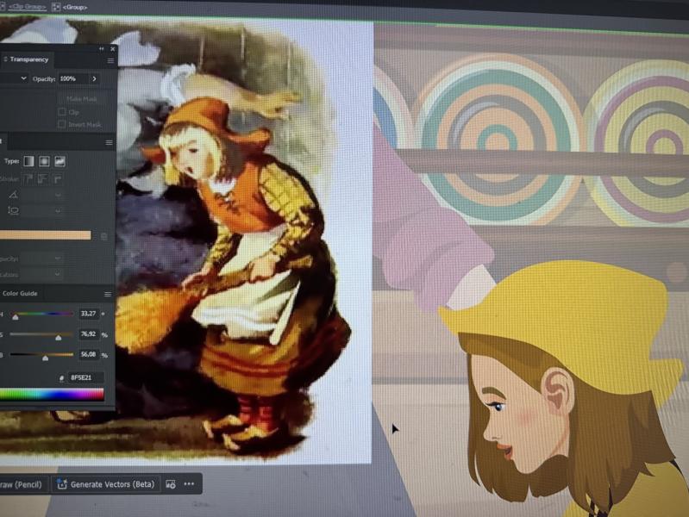This screenshot has width=689, height=517.
Task: Delete gradient stop with trash icon
Action: [x=104, y=236]
